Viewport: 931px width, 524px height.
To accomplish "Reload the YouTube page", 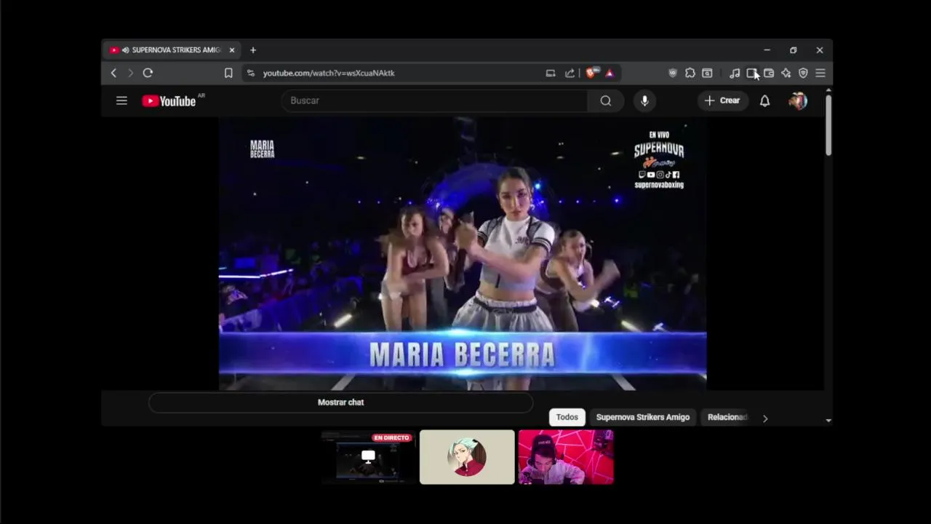I will (148, 73).
